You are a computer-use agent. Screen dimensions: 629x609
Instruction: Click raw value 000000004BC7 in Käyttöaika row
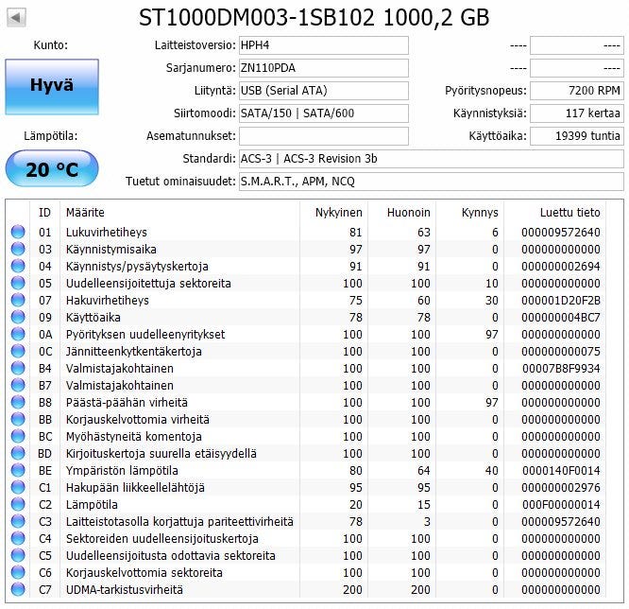[561, 318]
